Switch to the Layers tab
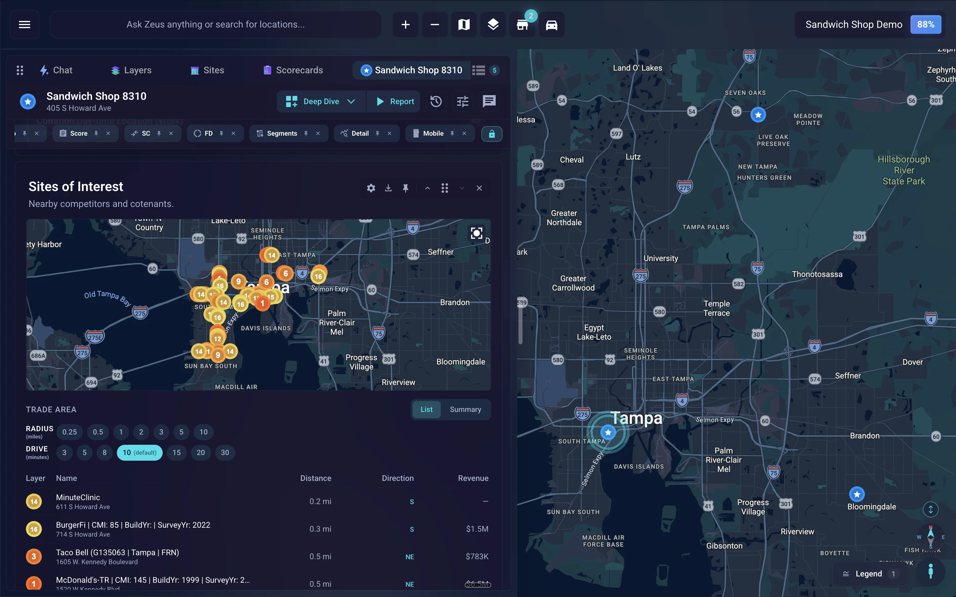This screenshot has width=956, height=597. pyautogui.click(x=131, y=70)
